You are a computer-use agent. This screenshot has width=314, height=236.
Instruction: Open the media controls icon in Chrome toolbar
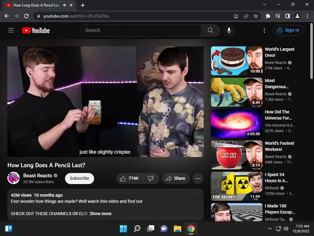coord(278,16)
